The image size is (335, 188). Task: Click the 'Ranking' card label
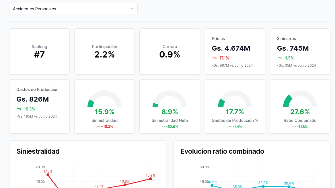pyautogui.click(x=39, y=47)
